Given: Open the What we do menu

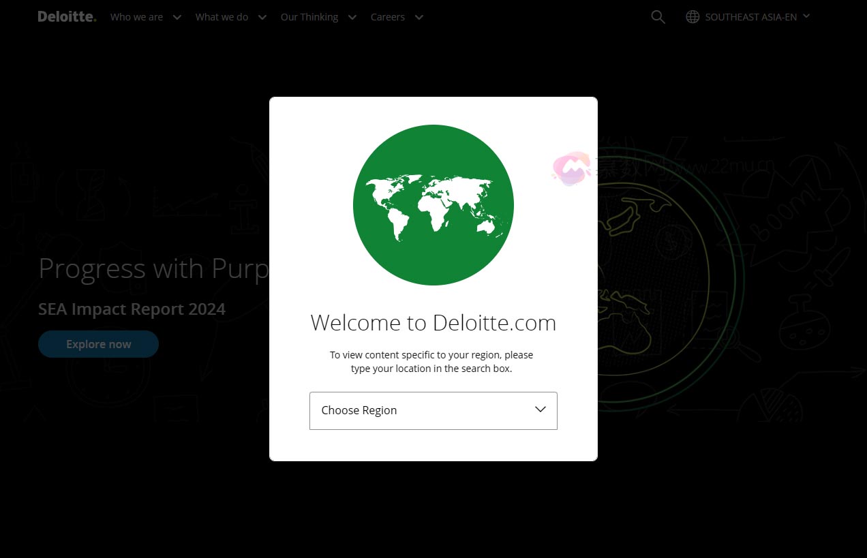Looking at the screenshot, I should 222,17.
